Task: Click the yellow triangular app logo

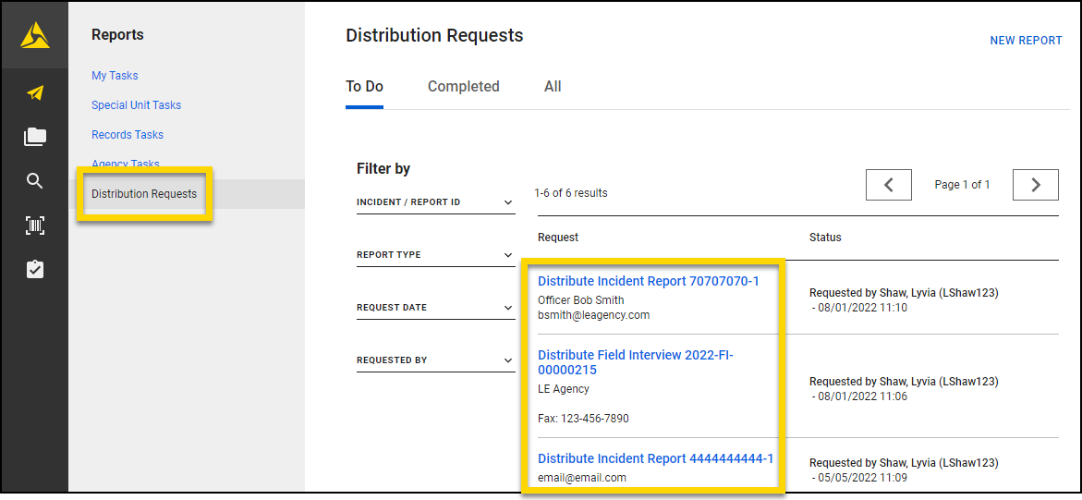Action: pos(34,35)
